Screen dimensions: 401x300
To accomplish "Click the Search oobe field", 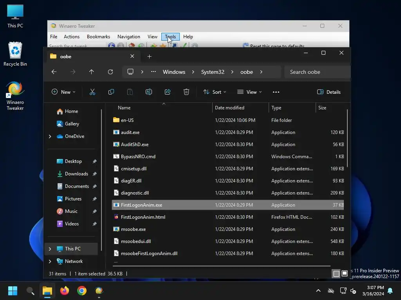I will point(317,72).
